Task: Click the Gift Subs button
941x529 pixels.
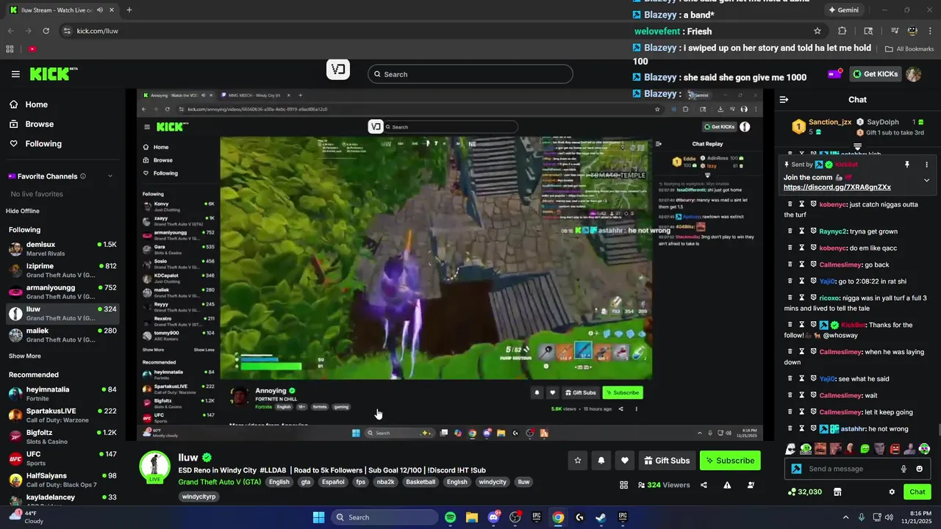Action: tap(667, 461)
